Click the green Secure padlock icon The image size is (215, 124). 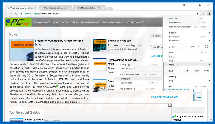click(x=21, y=14)
